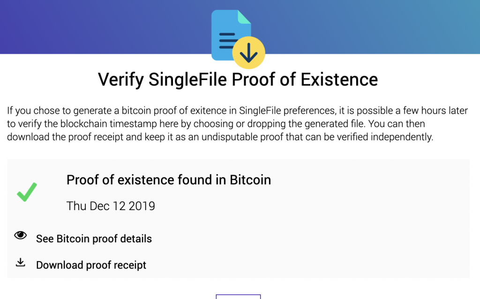
Task: Click the Verify SingleFile Proof of Existence heading
Action: pos(238,80)
